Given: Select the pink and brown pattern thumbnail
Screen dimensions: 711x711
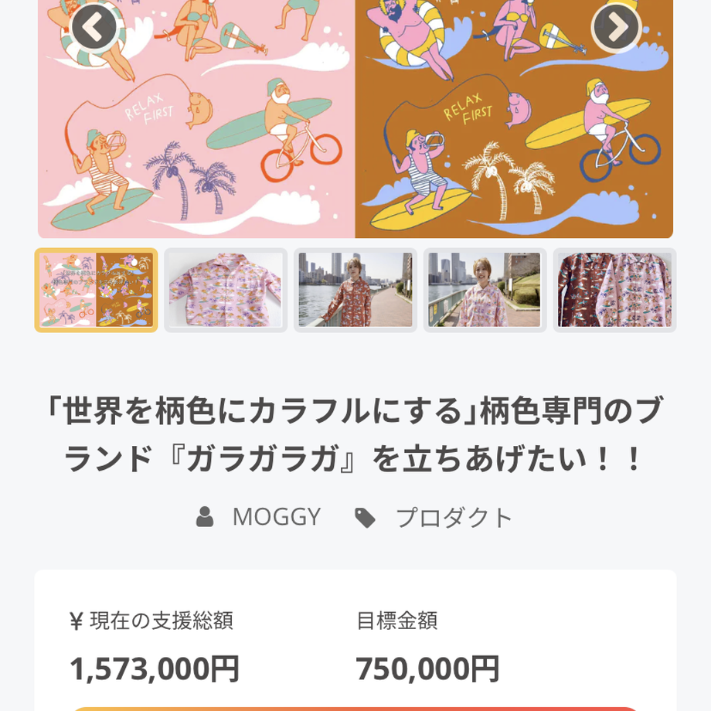Looking at the screenshot, I should click(96, 291).
